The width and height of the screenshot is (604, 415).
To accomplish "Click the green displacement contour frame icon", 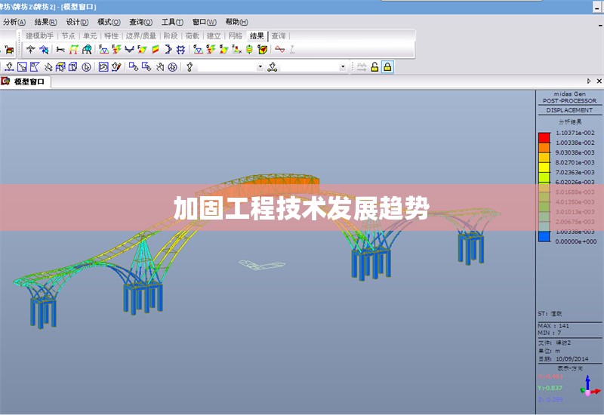I will [73, 49].
